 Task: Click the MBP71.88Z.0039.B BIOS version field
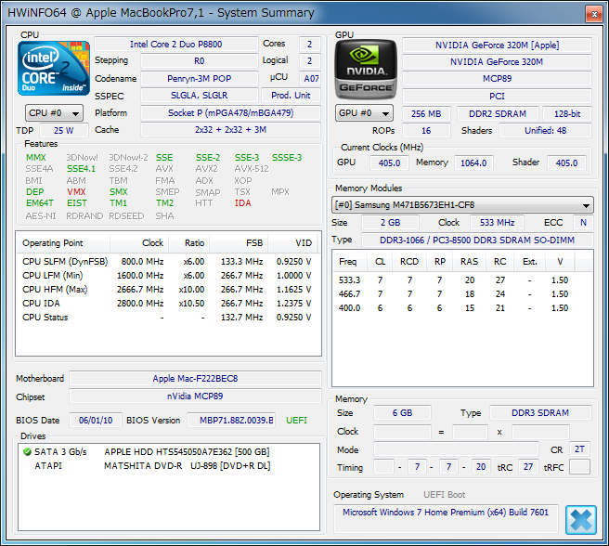231,421
